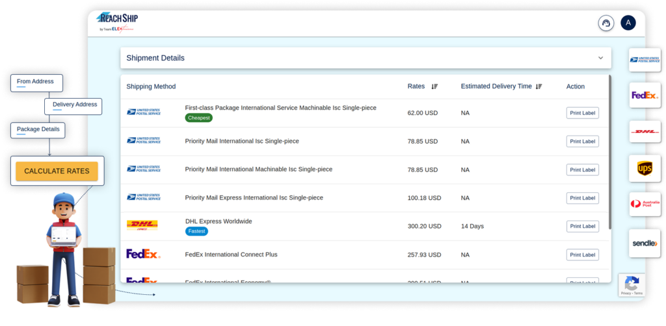This screenshot has height=326, width=666.
Task: Select the Sendle carrier card
Action: [x=645, y=244]
